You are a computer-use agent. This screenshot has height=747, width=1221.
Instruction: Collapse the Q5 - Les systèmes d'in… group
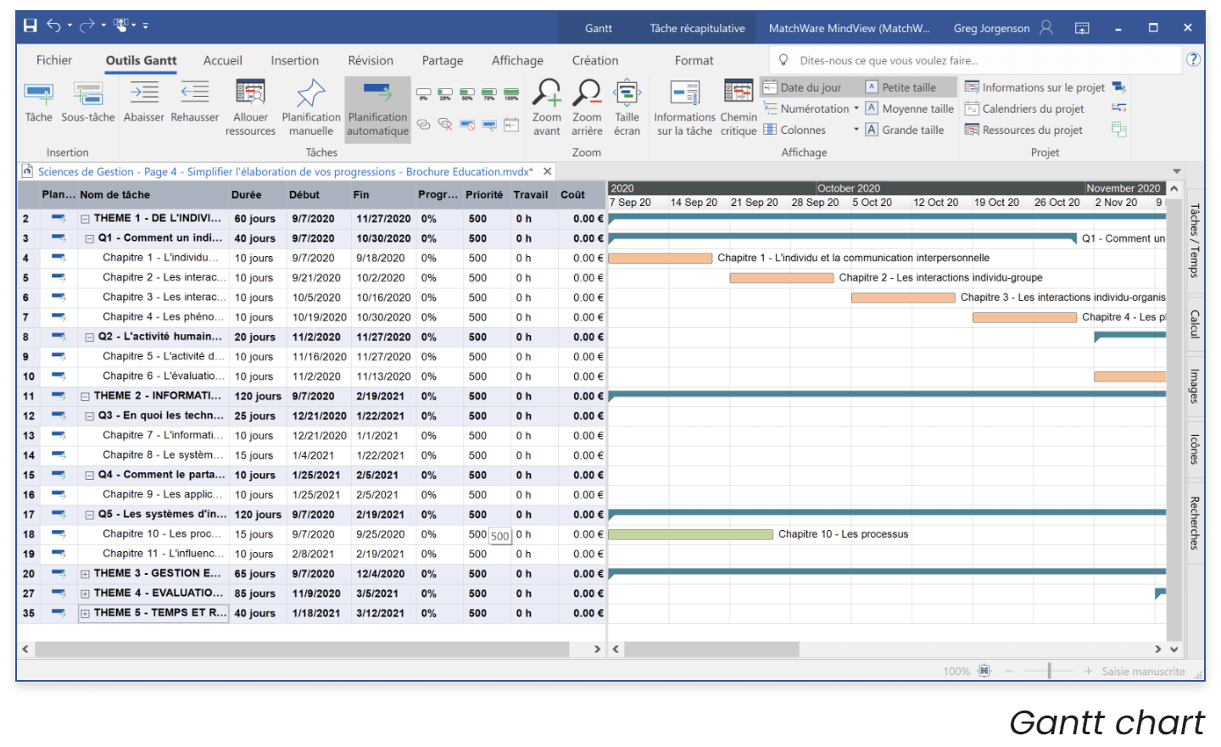tap(90, 515)
